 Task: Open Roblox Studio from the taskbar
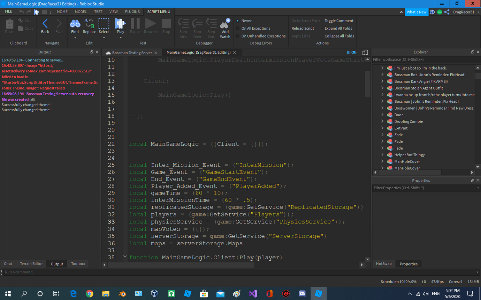[319, 293]
